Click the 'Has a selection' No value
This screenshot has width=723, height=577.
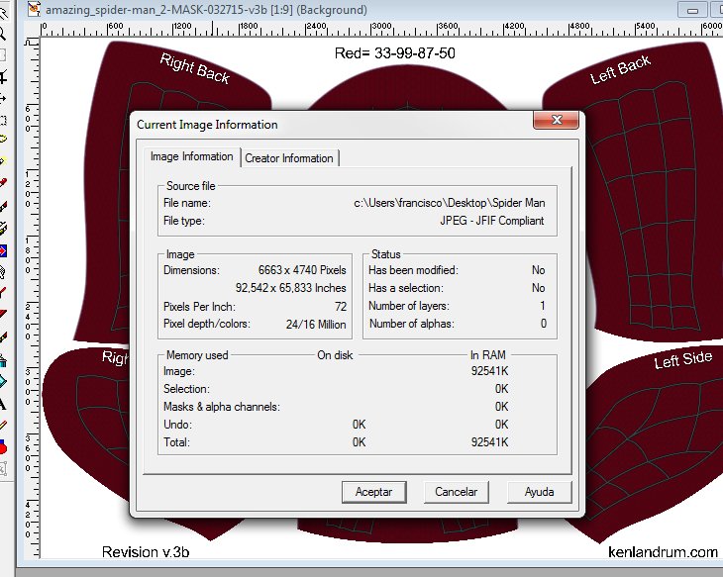[x=538, y=288]
